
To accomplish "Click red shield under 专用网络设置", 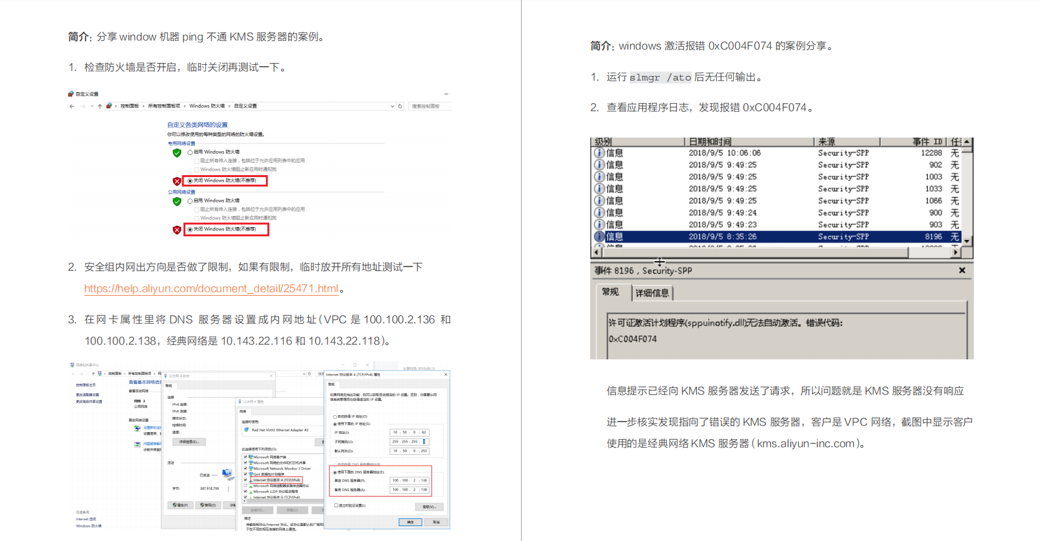I will click(x=176, y=181).
